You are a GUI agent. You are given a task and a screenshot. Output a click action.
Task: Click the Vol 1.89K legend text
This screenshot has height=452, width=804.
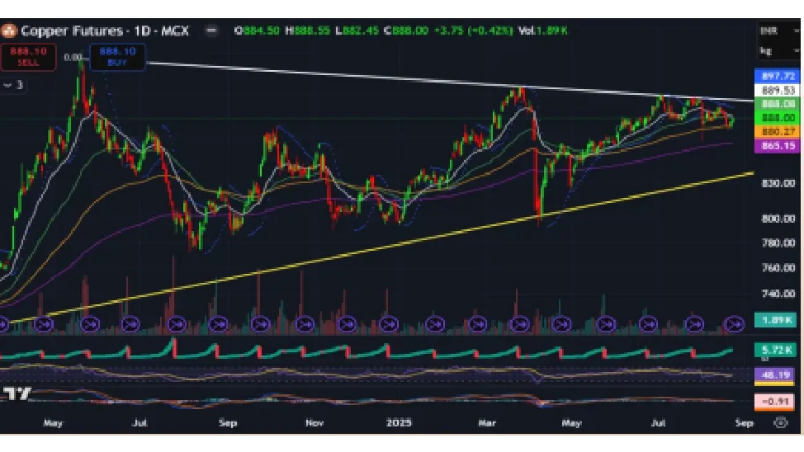pos(543,31)
